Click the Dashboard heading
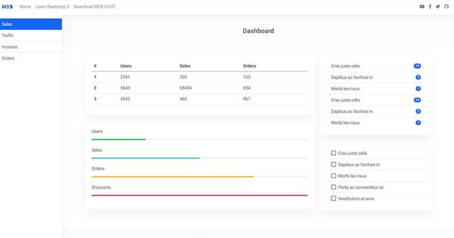Image resolution: width=454 pixels, height=238 pixels. 258,30
